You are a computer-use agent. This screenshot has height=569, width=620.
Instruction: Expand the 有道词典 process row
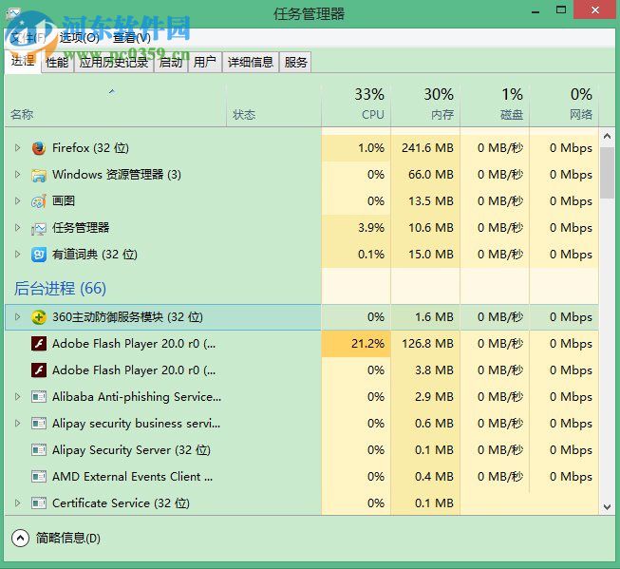(17, 254)
